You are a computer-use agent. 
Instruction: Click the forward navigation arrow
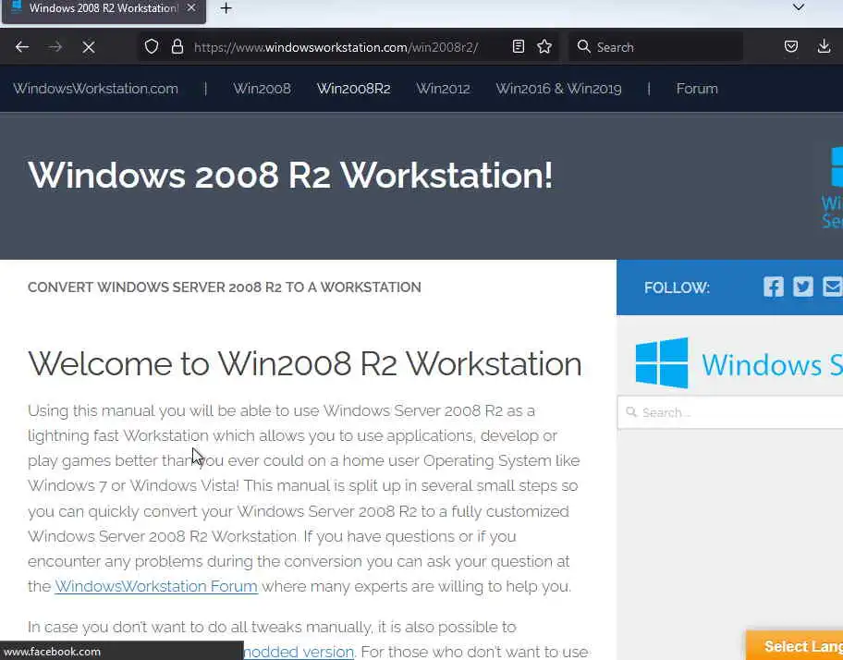coord(55,47)
